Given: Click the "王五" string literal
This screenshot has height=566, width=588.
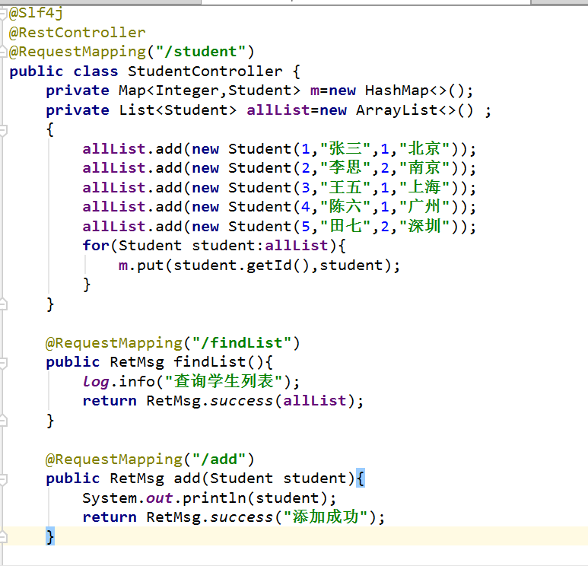Looking at the screenshot, I should coord(345,188).
